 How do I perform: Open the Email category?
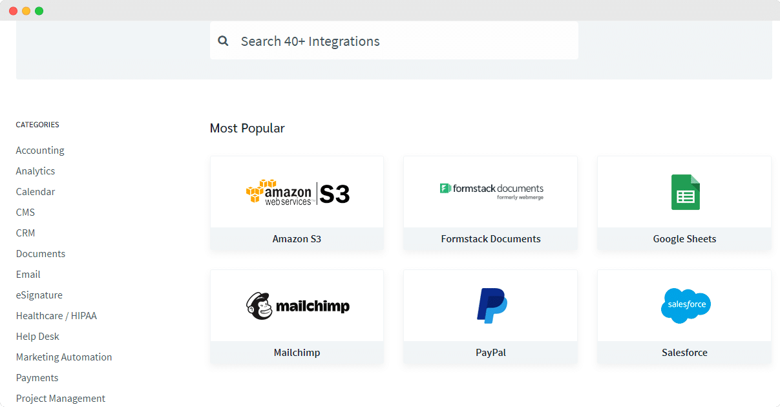click(x=28, y=274)
